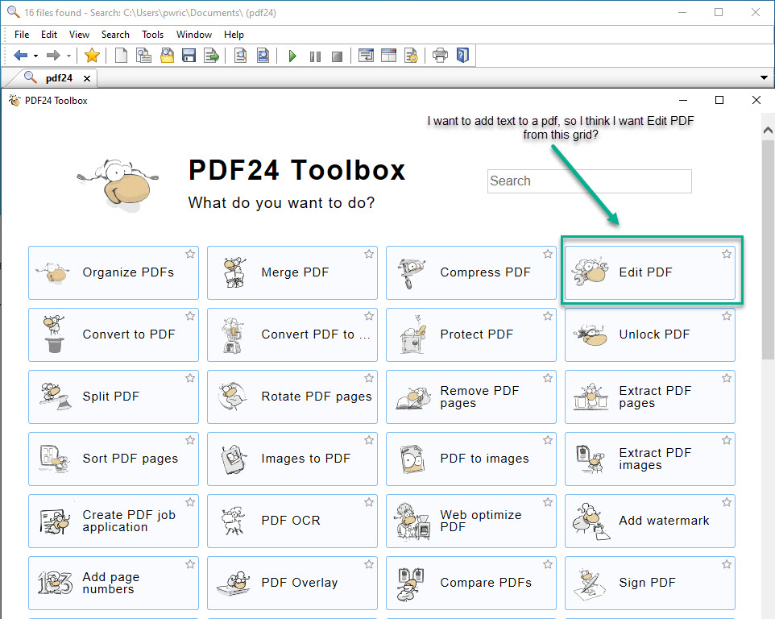This screenshot has width=775, height=619.
Task: Close the pdf24 tab
Action: coord(87,79)
